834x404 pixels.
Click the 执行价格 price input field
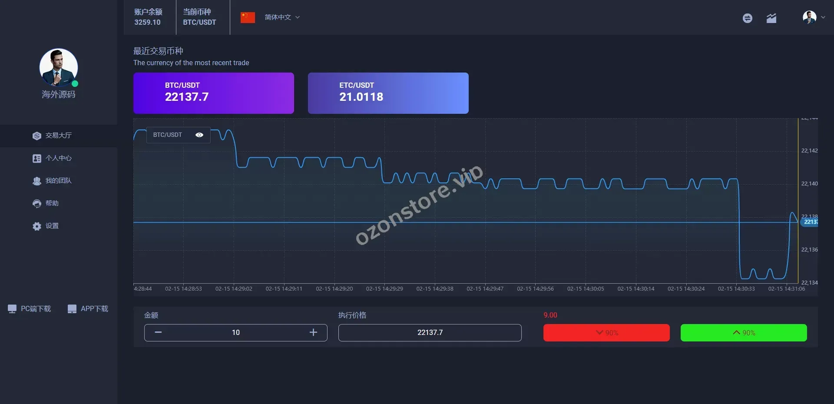tap(430, 332)
